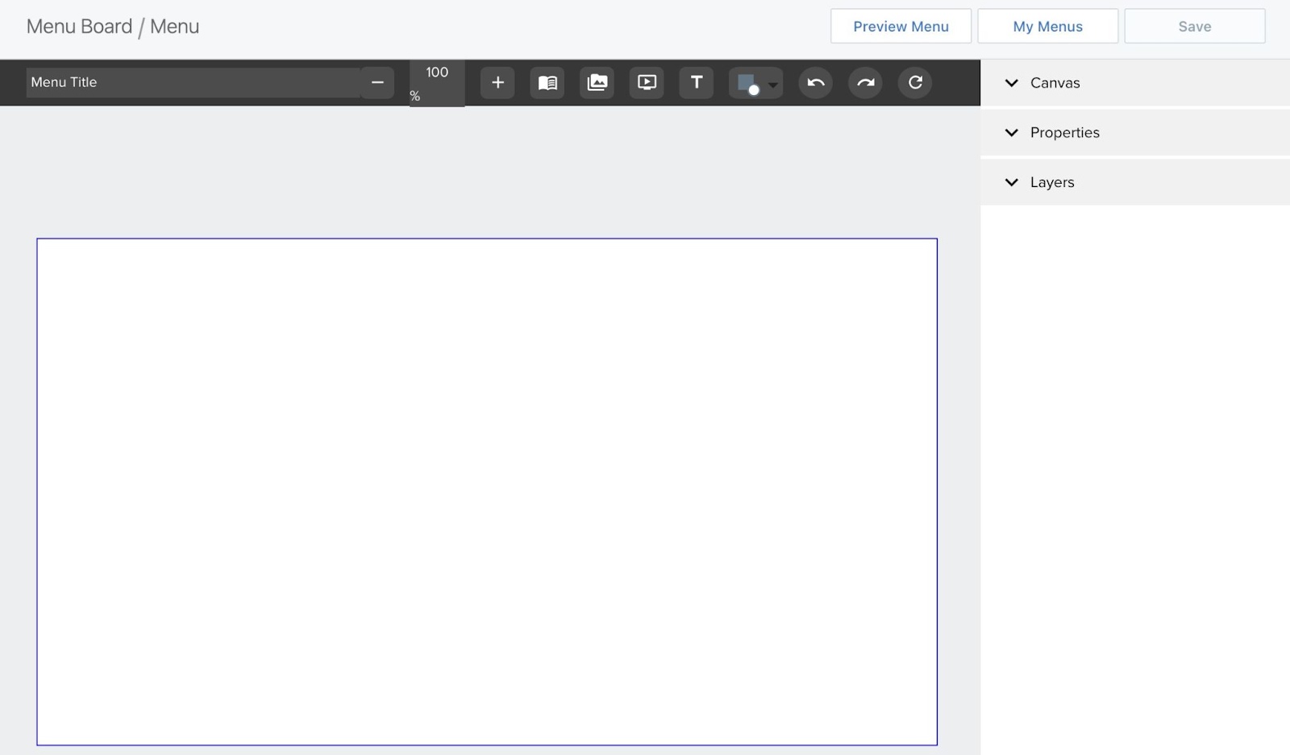This screenshot has width=1290, height=755.
Task: Click the reset rotation icon
Action: tap(914, 82)
